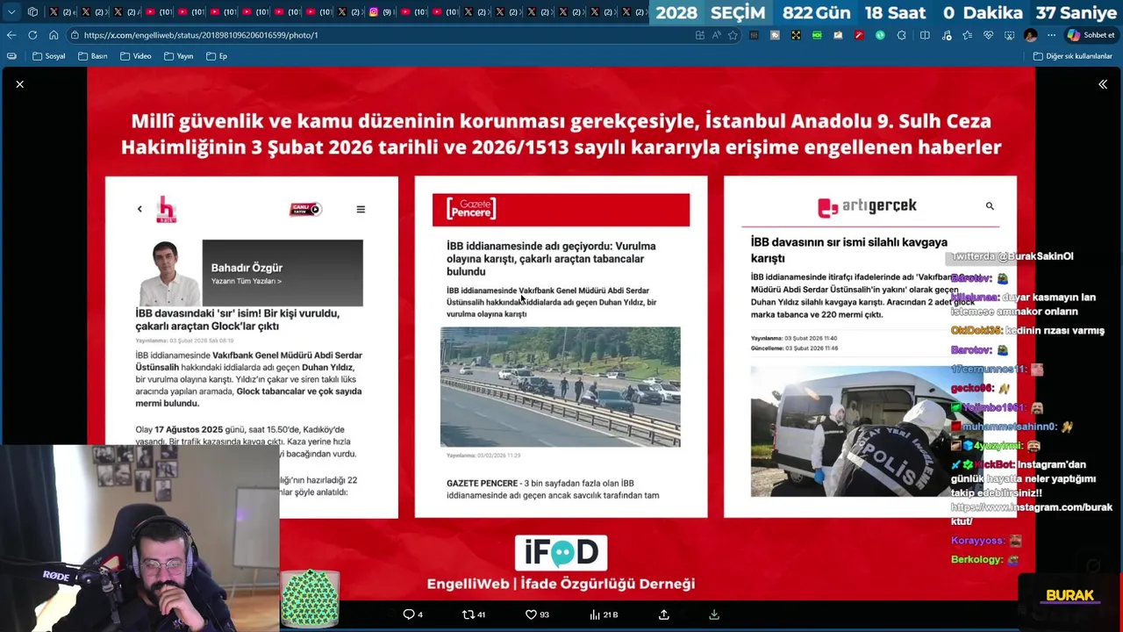Open Diğer sık kullanılanlar folder
This screenshot has height=632, width=1123.
tap(1073, 56)
